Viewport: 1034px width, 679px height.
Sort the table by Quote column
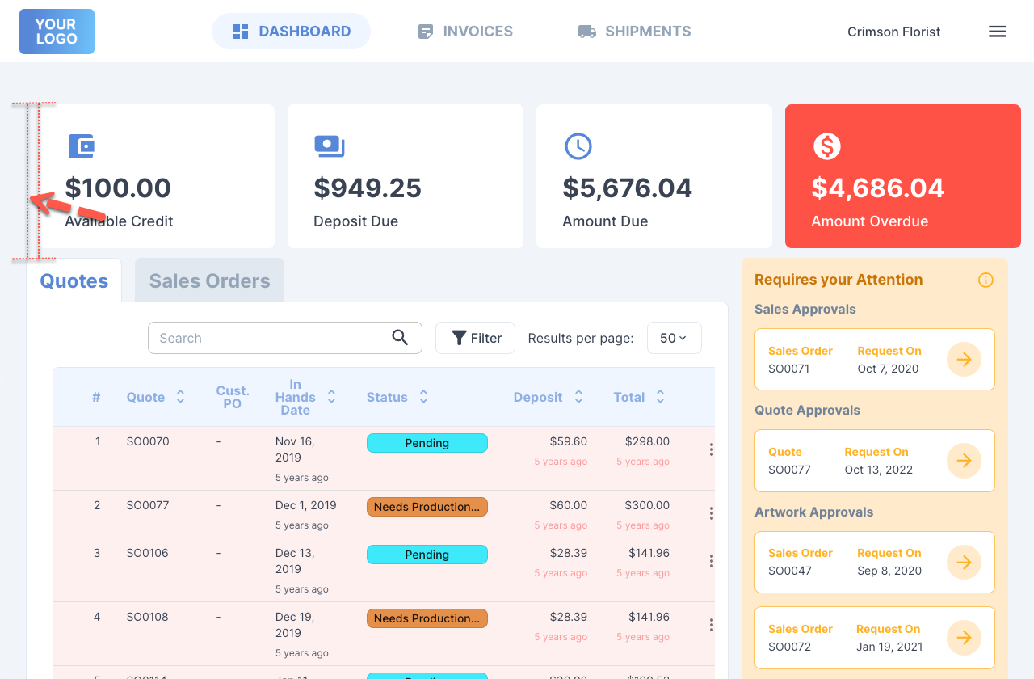pyautogui.click(x=180, y=397)
